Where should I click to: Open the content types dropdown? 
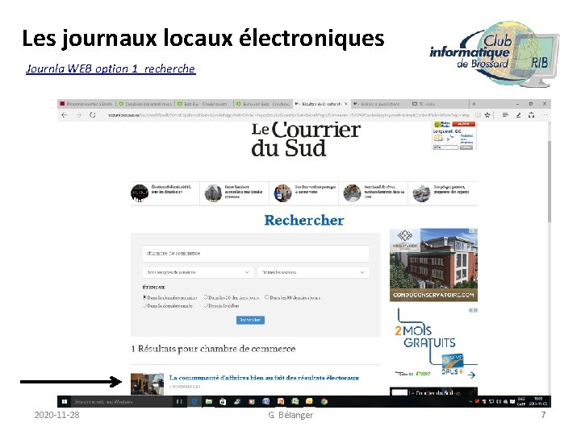pyautogui.click(x=198, y=272)
